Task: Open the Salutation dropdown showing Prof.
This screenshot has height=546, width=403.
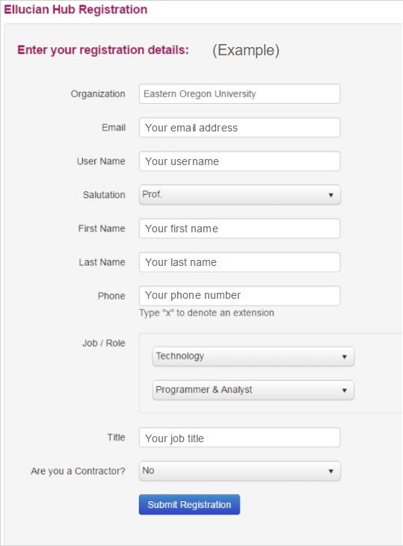Action: pyautogui.click(x=239, y=195)
